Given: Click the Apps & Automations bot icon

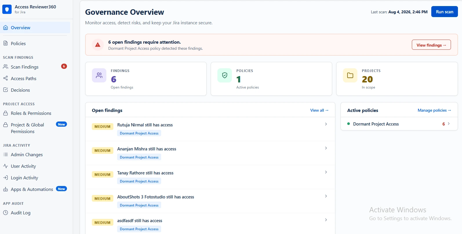Looking at the screenshot, I should click(6, 189).
